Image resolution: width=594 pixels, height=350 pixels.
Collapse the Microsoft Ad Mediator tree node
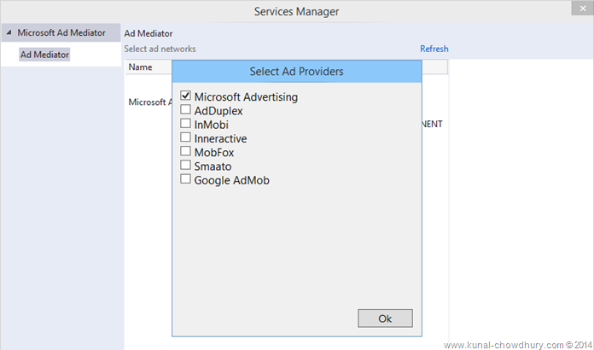click(9, 33)
